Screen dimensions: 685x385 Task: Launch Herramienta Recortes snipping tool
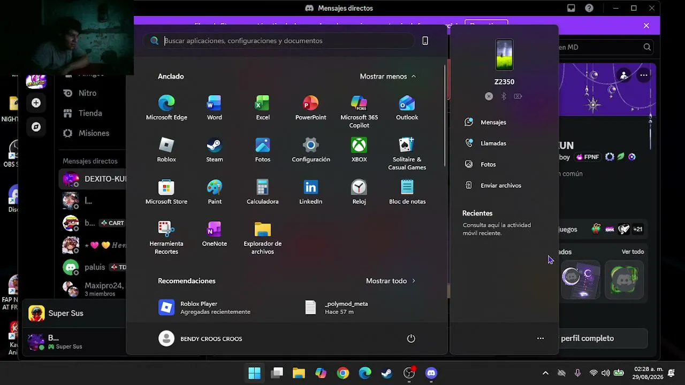(166, 238)
